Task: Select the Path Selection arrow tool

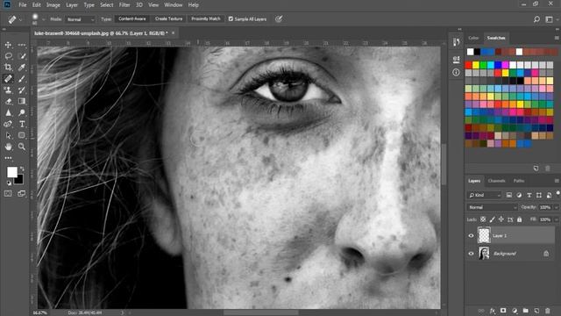Action: tap(8, 135)
